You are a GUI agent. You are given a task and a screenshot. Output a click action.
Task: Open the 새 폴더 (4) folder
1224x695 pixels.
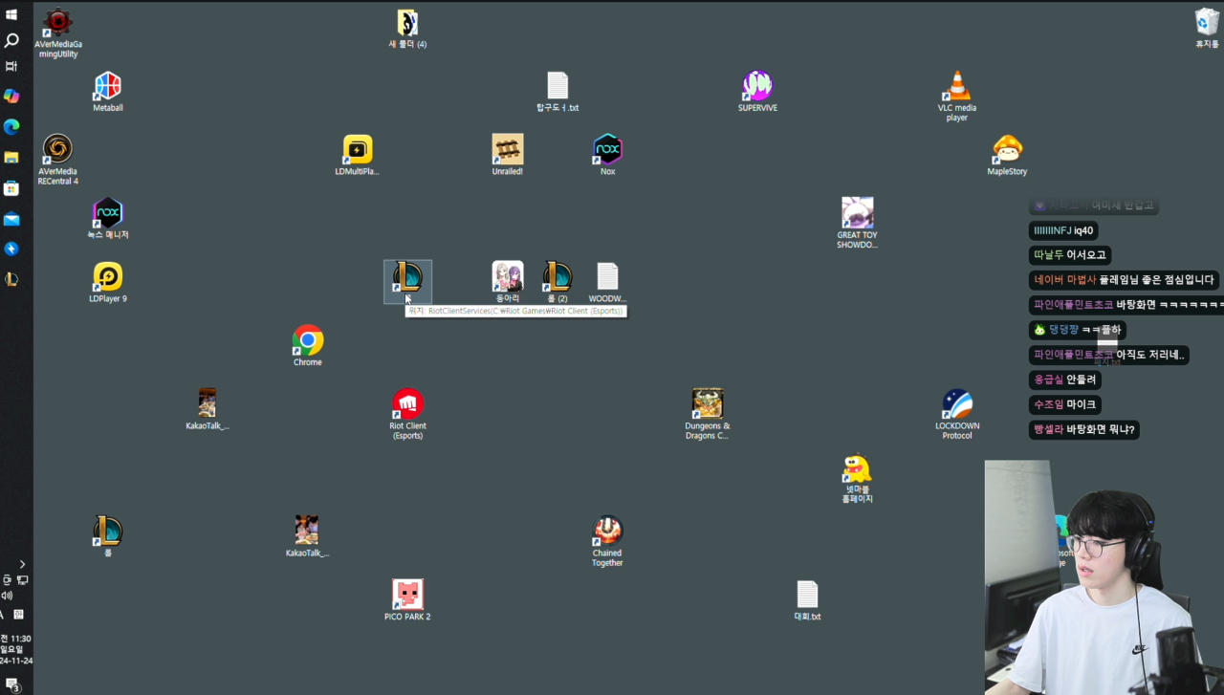407,29
